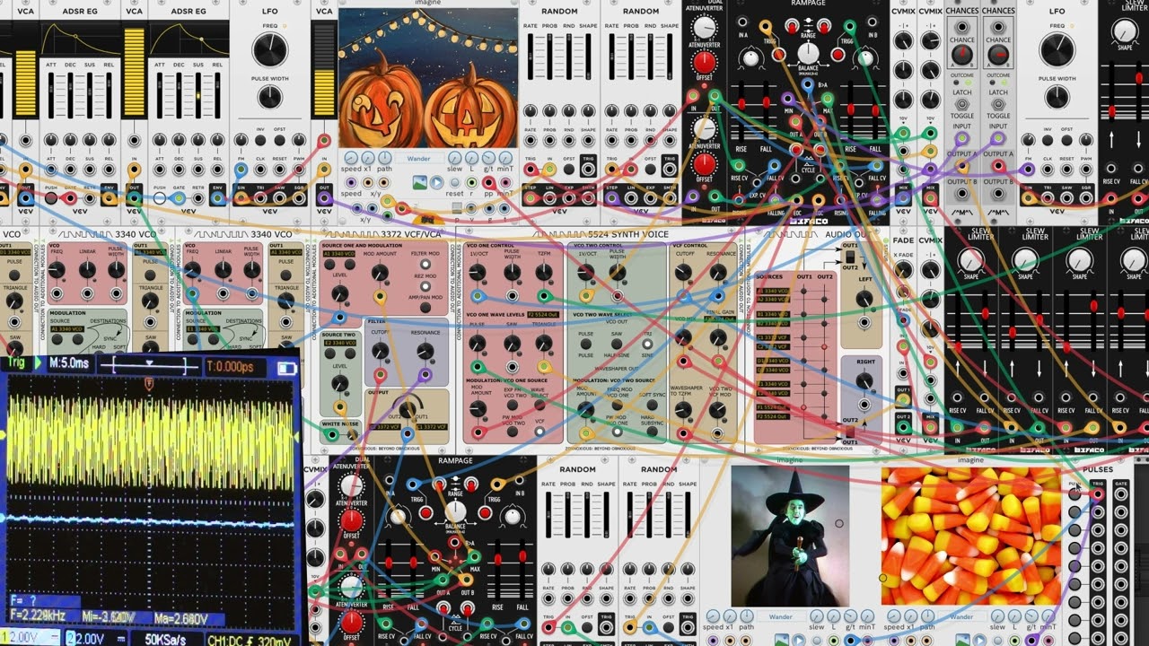Screen dimensions: 1149x646
Task: Select B1 3340 VCO in the Audio Out sources list
Action: click(x=774, y=314)
